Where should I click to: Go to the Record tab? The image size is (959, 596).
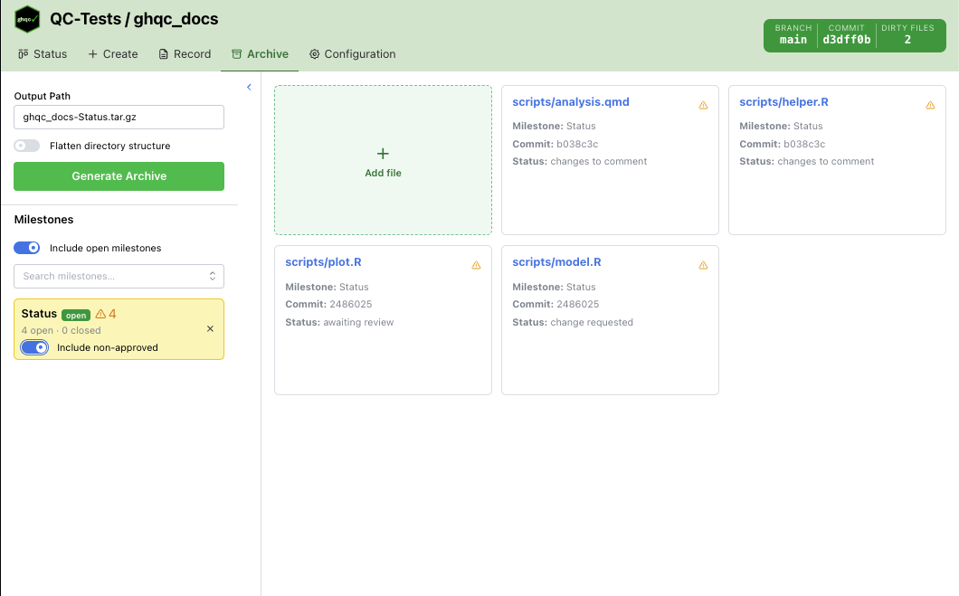click(x=185, y=54)
